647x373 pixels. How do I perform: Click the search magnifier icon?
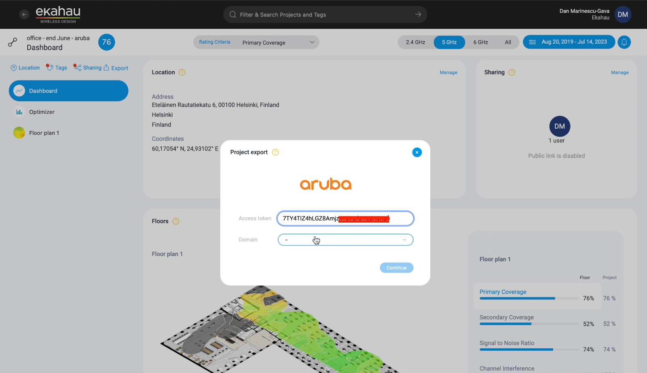coord(233,15)
